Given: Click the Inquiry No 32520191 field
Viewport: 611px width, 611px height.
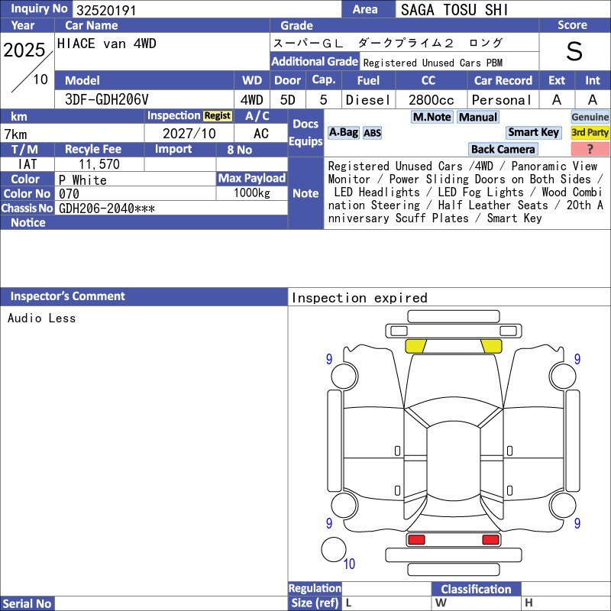Looking at the screenshot, I should tap(207, 9).
